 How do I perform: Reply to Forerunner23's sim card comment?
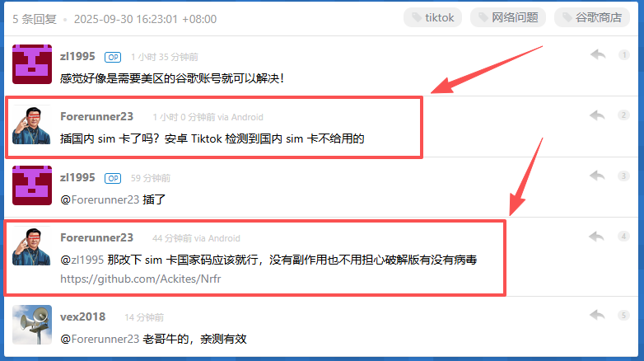tap(597, 115)
